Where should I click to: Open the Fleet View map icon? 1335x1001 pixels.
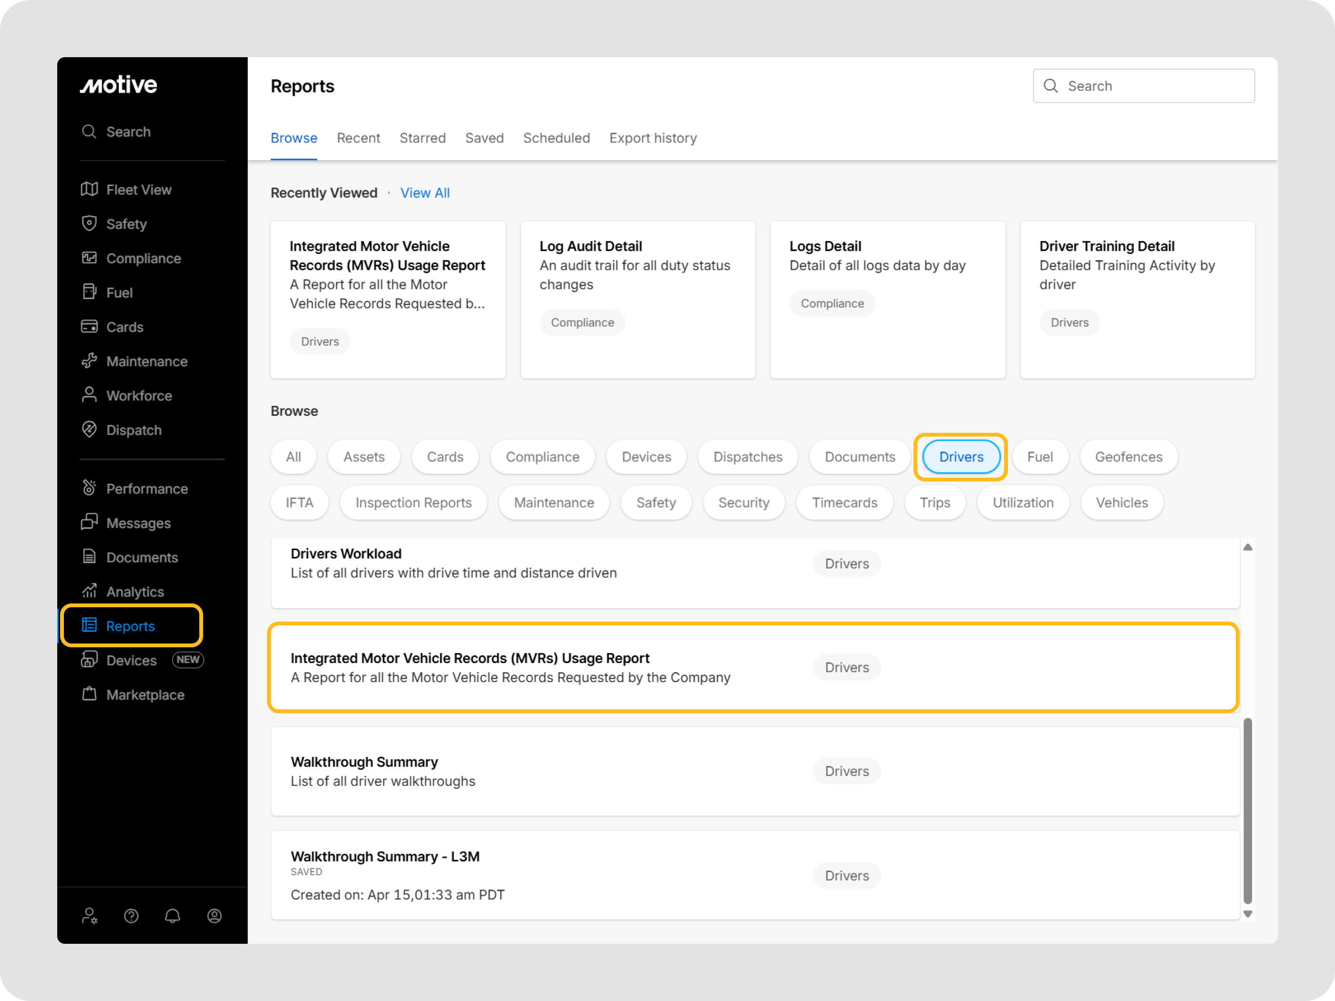click(89, 189)
